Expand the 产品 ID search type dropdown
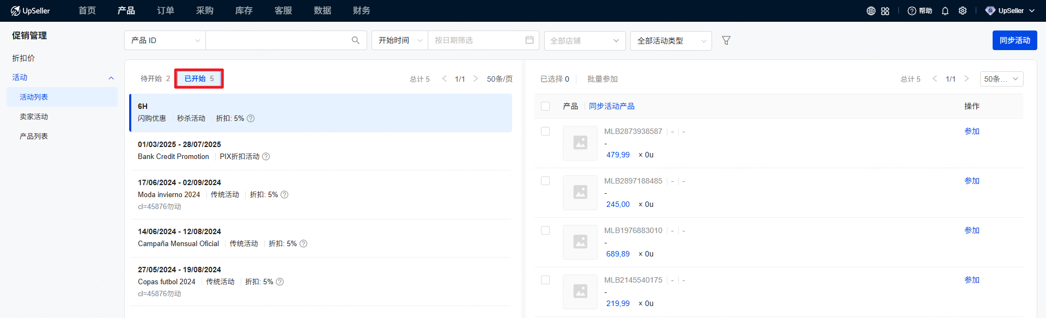The width and height of the screenshot is (1046, 318). (x=165, y=40)
